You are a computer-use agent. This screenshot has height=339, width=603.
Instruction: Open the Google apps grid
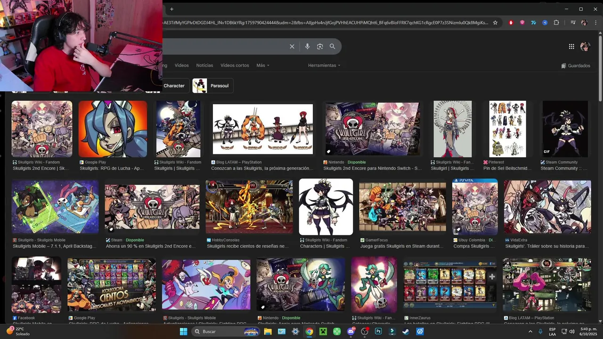pos(571,47)
